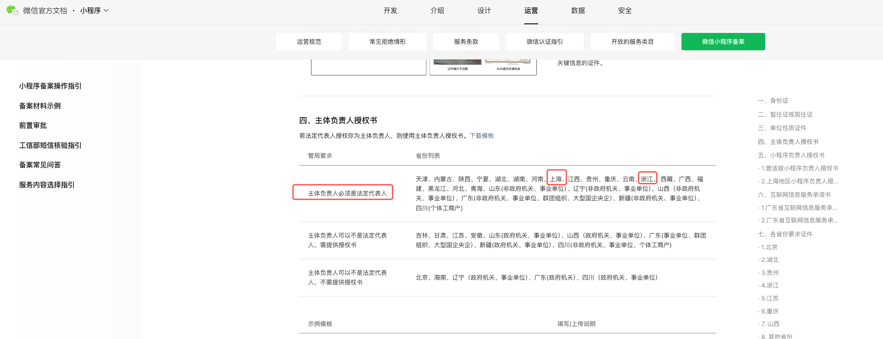Click the 主体负责人必须是法定代表人 cell
This screenshot has height=339, width=883.
pyautogui.click(x=347, y=193)
